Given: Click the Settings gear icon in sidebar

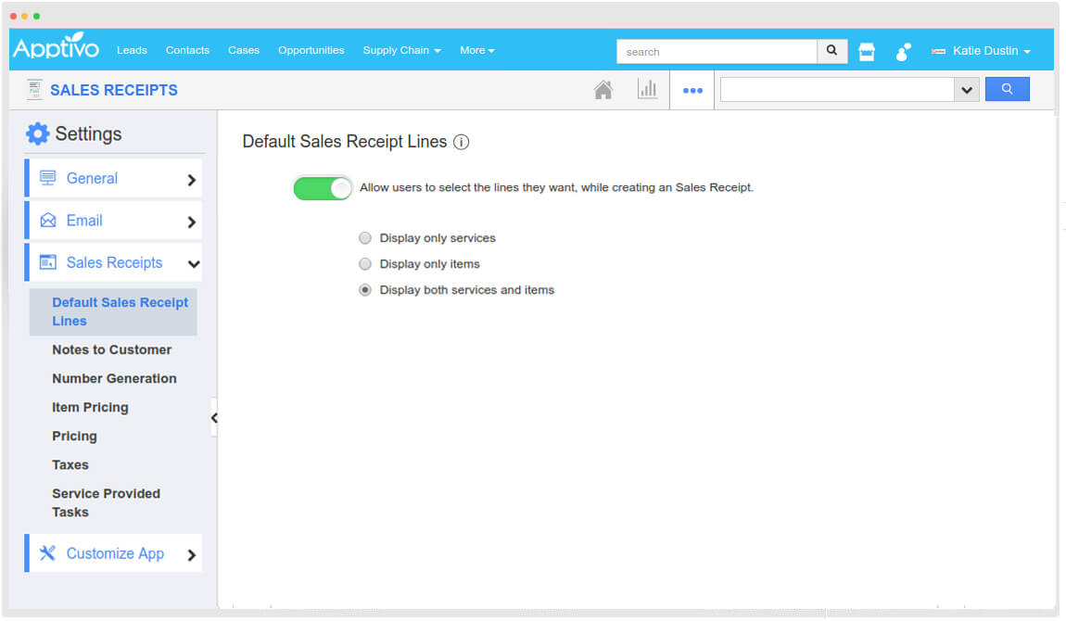Looking at the screenshot, I should 36,133.
